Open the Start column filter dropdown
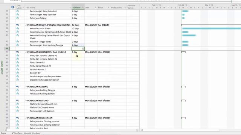This screenshot has width=241, height=135. click(x=96, y=8)
